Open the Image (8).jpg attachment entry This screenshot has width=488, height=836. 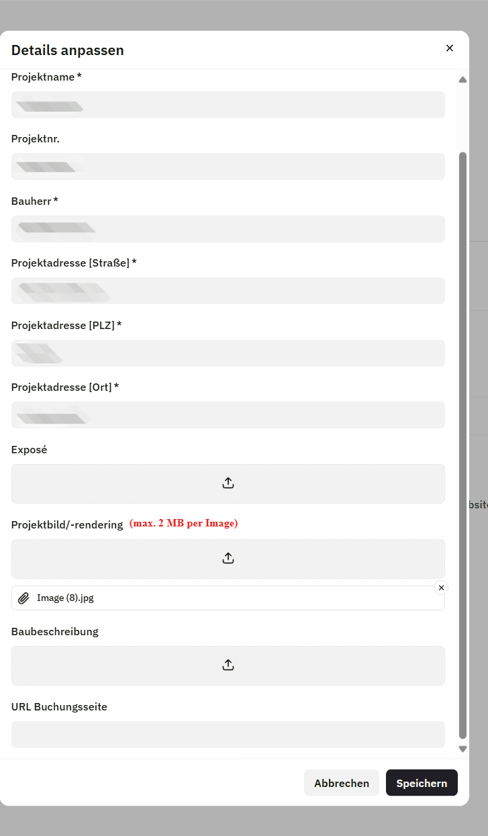(x=66, y=598)
